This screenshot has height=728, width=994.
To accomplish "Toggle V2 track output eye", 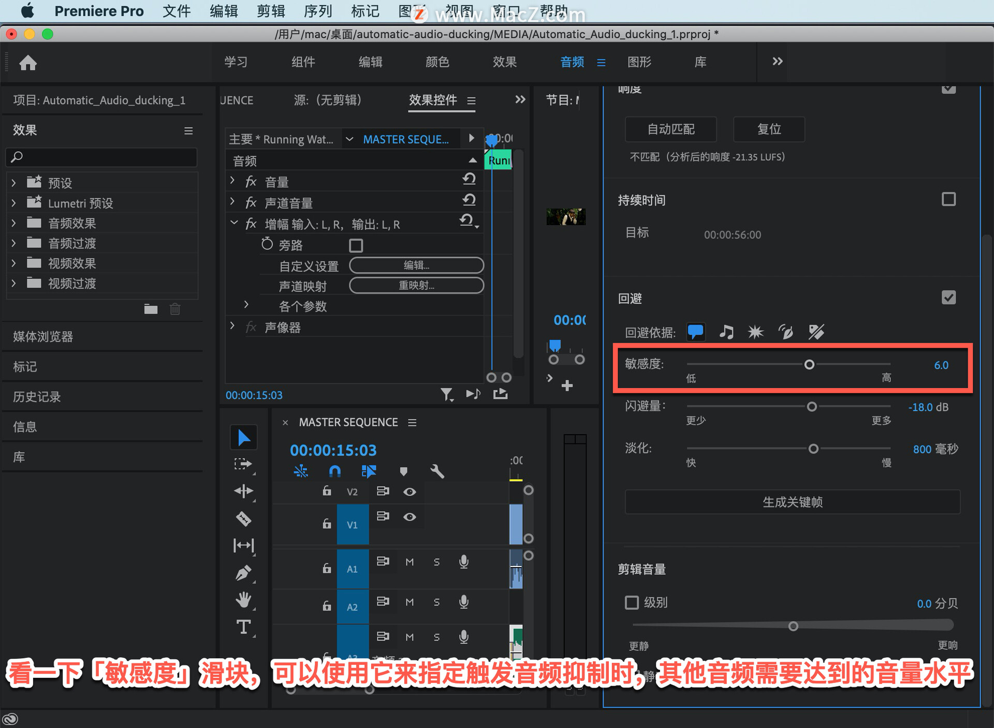I will (x=410, y=492).
